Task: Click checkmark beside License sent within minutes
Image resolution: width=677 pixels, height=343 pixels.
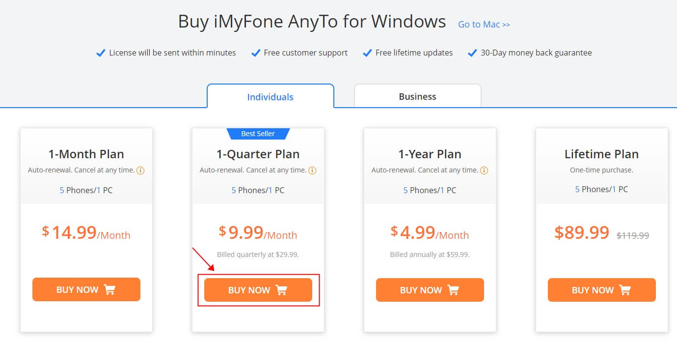Action: pos(101,53)
